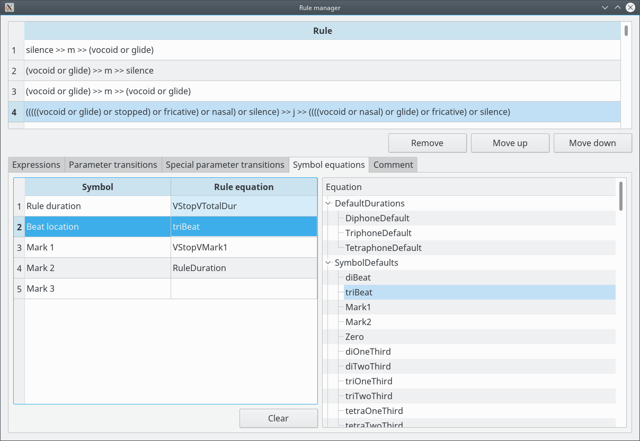Screen dimensions: 640x441
Task: Select the 'Beat location' symbol cell
Action: (x=97, y=227)
